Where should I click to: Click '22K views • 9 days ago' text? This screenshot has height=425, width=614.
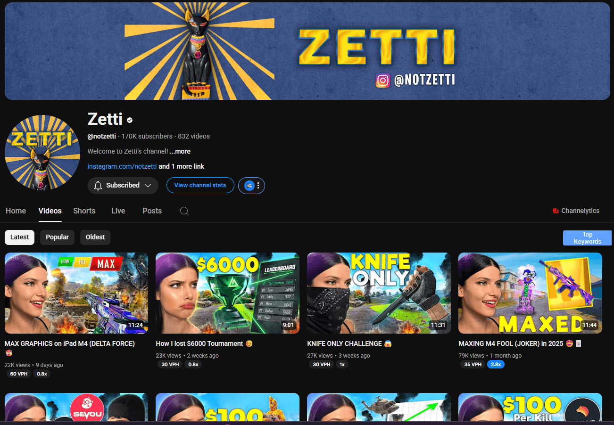coord(34,365)
